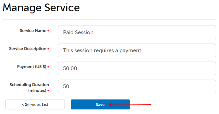Viewport: 219px width, 114px height.
Task: Click red required dot beside Service Name
Action: click(x=48, y=31)
